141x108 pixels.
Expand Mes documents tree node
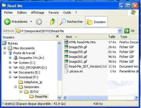tap(5, 48)
